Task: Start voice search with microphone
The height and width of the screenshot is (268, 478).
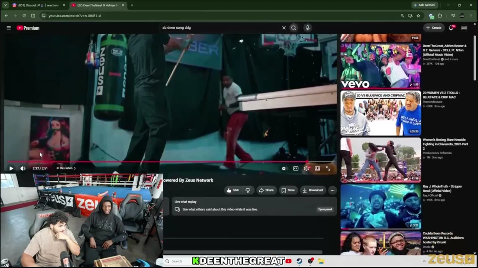Action: [308, 28]
